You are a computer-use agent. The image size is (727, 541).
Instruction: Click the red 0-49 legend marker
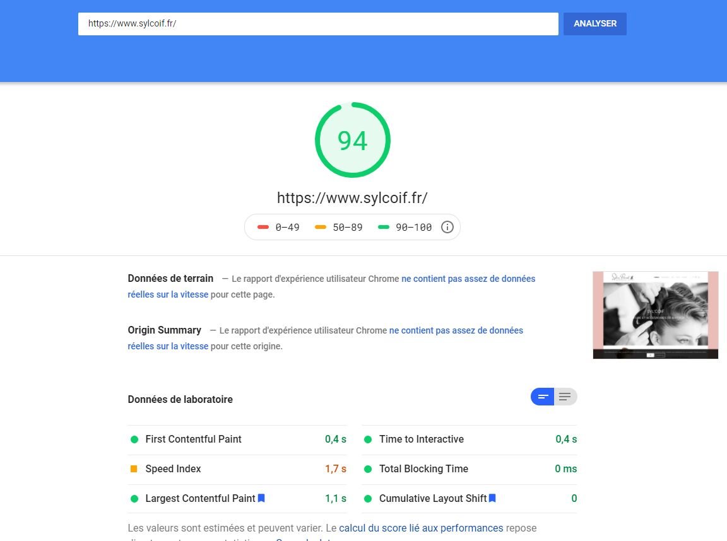tap(263, 226)
